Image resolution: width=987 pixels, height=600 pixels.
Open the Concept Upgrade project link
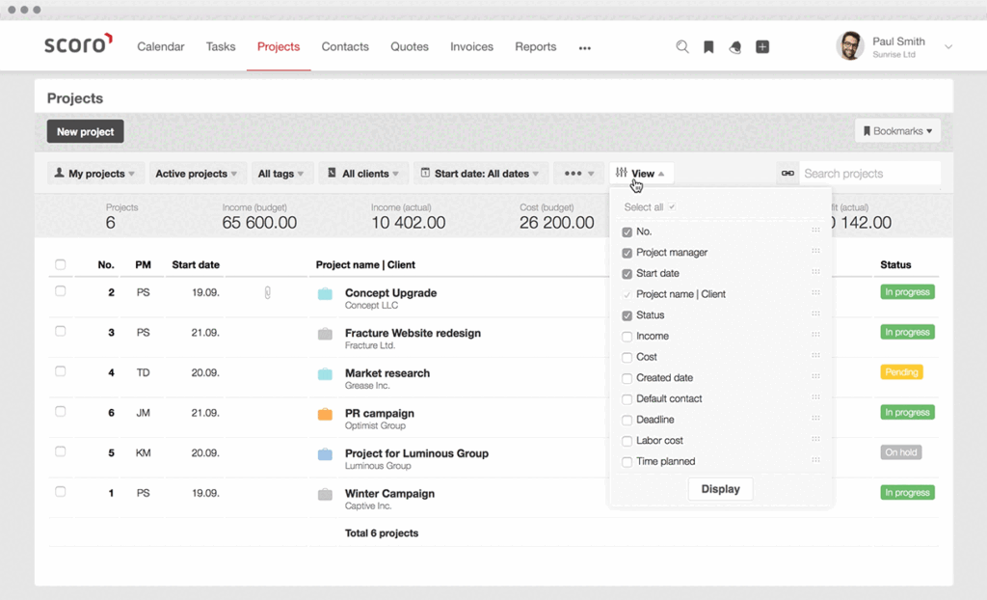click(x=390, y=293)
